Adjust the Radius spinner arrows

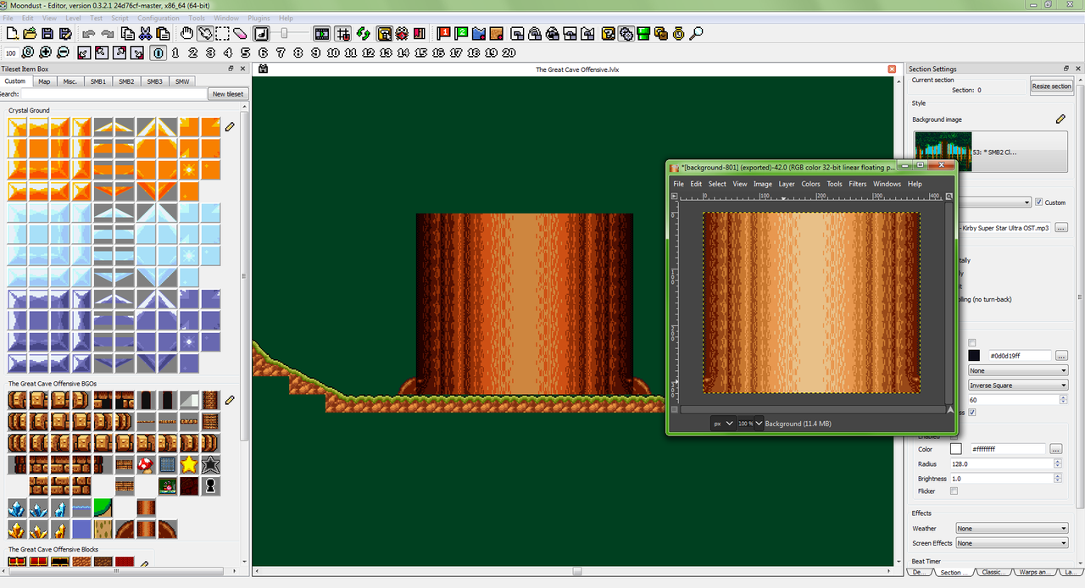[x=1057, y=464]
